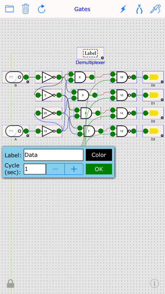Open the info icon at bottom right
The image size is (165, 294).
[x=154, y=283]
